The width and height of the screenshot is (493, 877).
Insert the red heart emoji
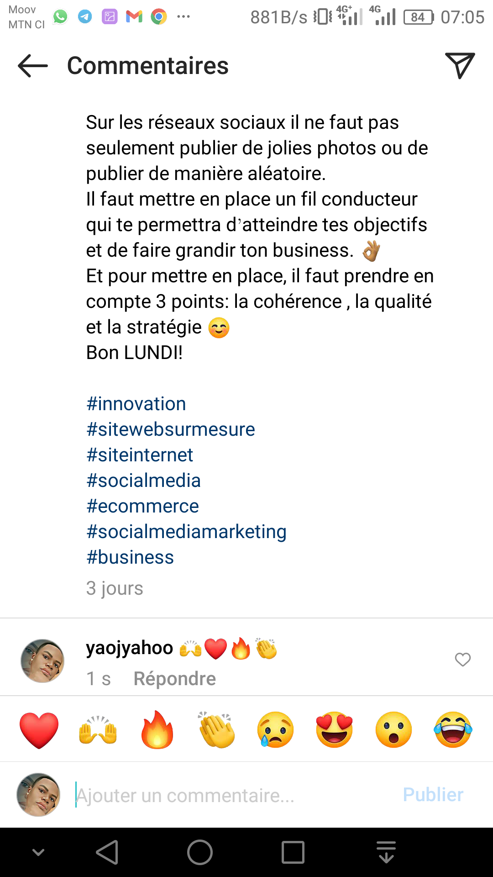point(39,730)
